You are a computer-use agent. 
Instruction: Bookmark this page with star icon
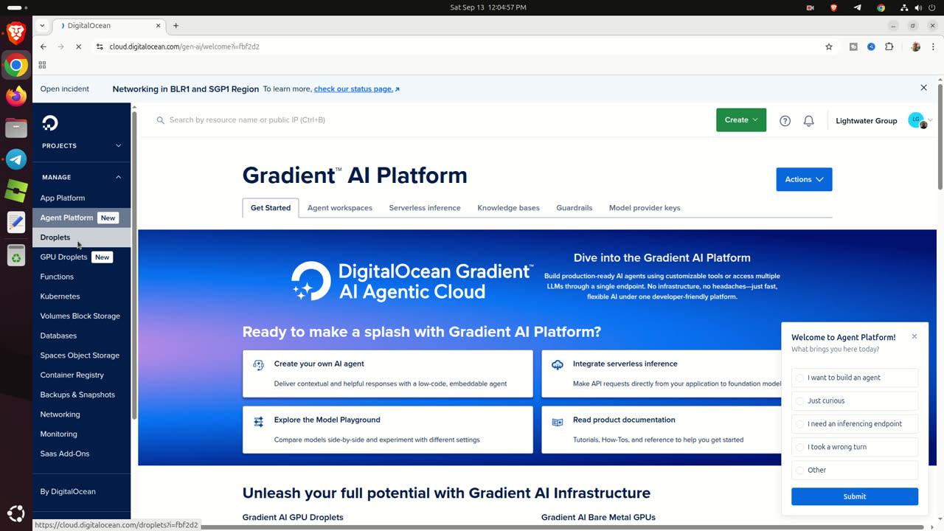(x=829, y=46)
